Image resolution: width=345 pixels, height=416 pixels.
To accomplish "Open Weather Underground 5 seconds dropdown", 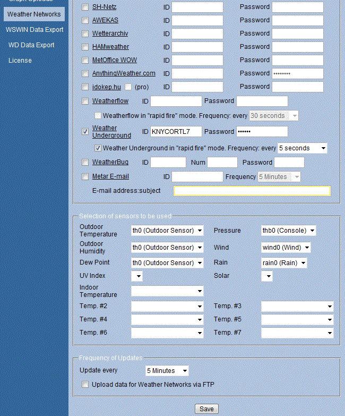I will coord(303,148).
